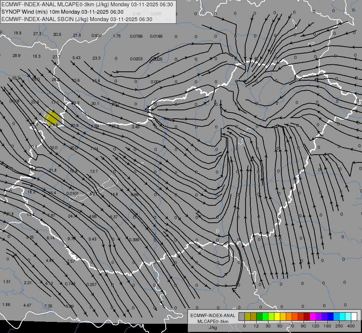This screenshot has width=362, height=333.
Task: Click the map value 5.96
Action: tap(135, 195)
